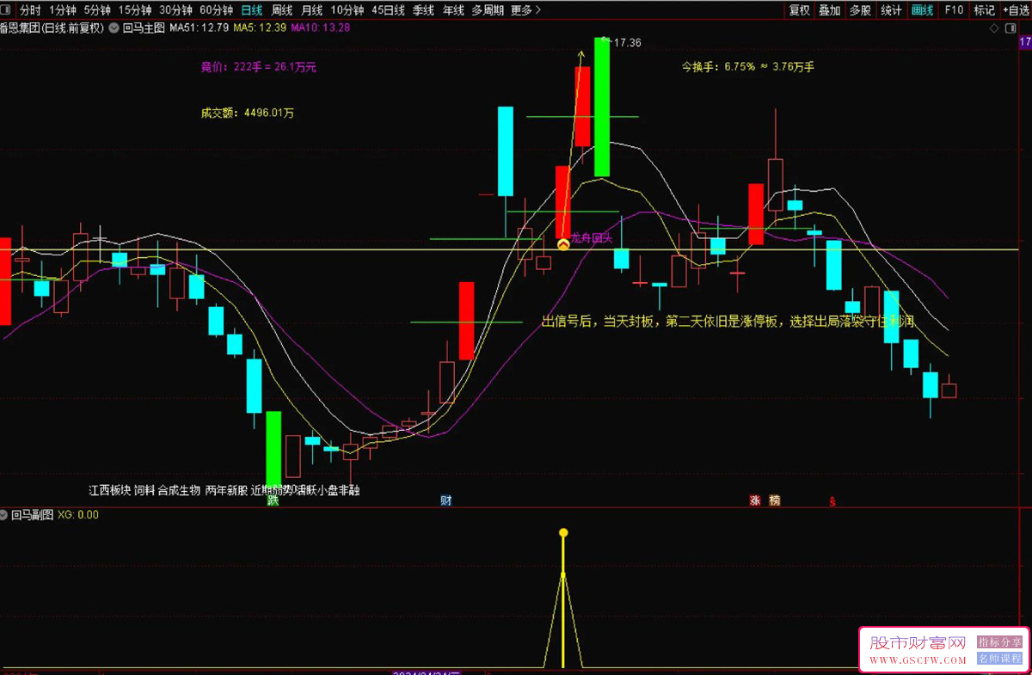This screenshot has width=1032, height=675.
Task: Select the 15分钟 period tab
Action: coord(135,10)
